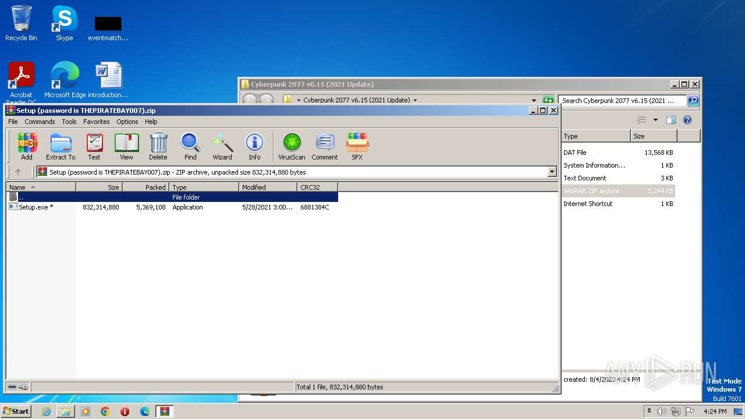Go up one level arrow in WinRAR
Viewport: 745px width, 419px height.
(18, 172)
